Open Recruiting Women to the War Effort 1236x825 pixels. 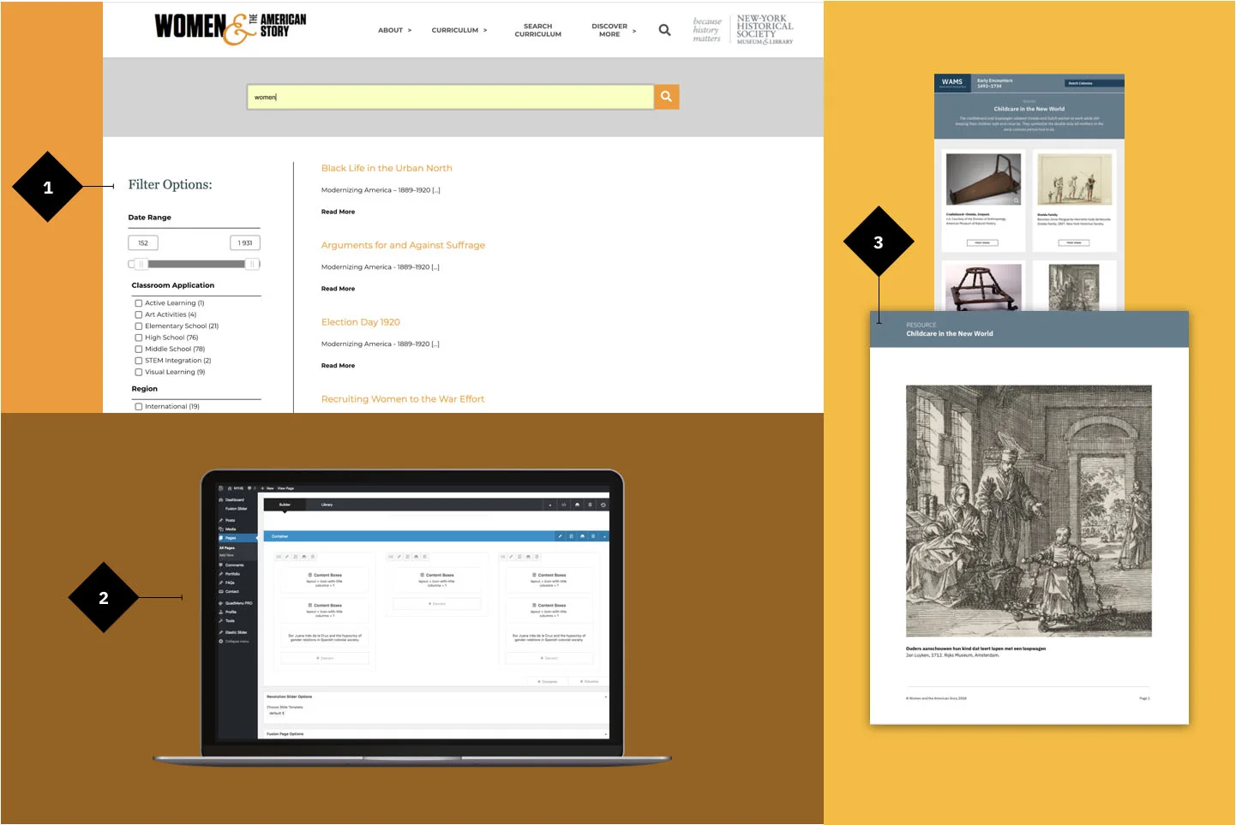403,399
